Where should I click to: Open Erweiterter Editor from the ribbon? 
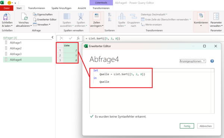45,19
